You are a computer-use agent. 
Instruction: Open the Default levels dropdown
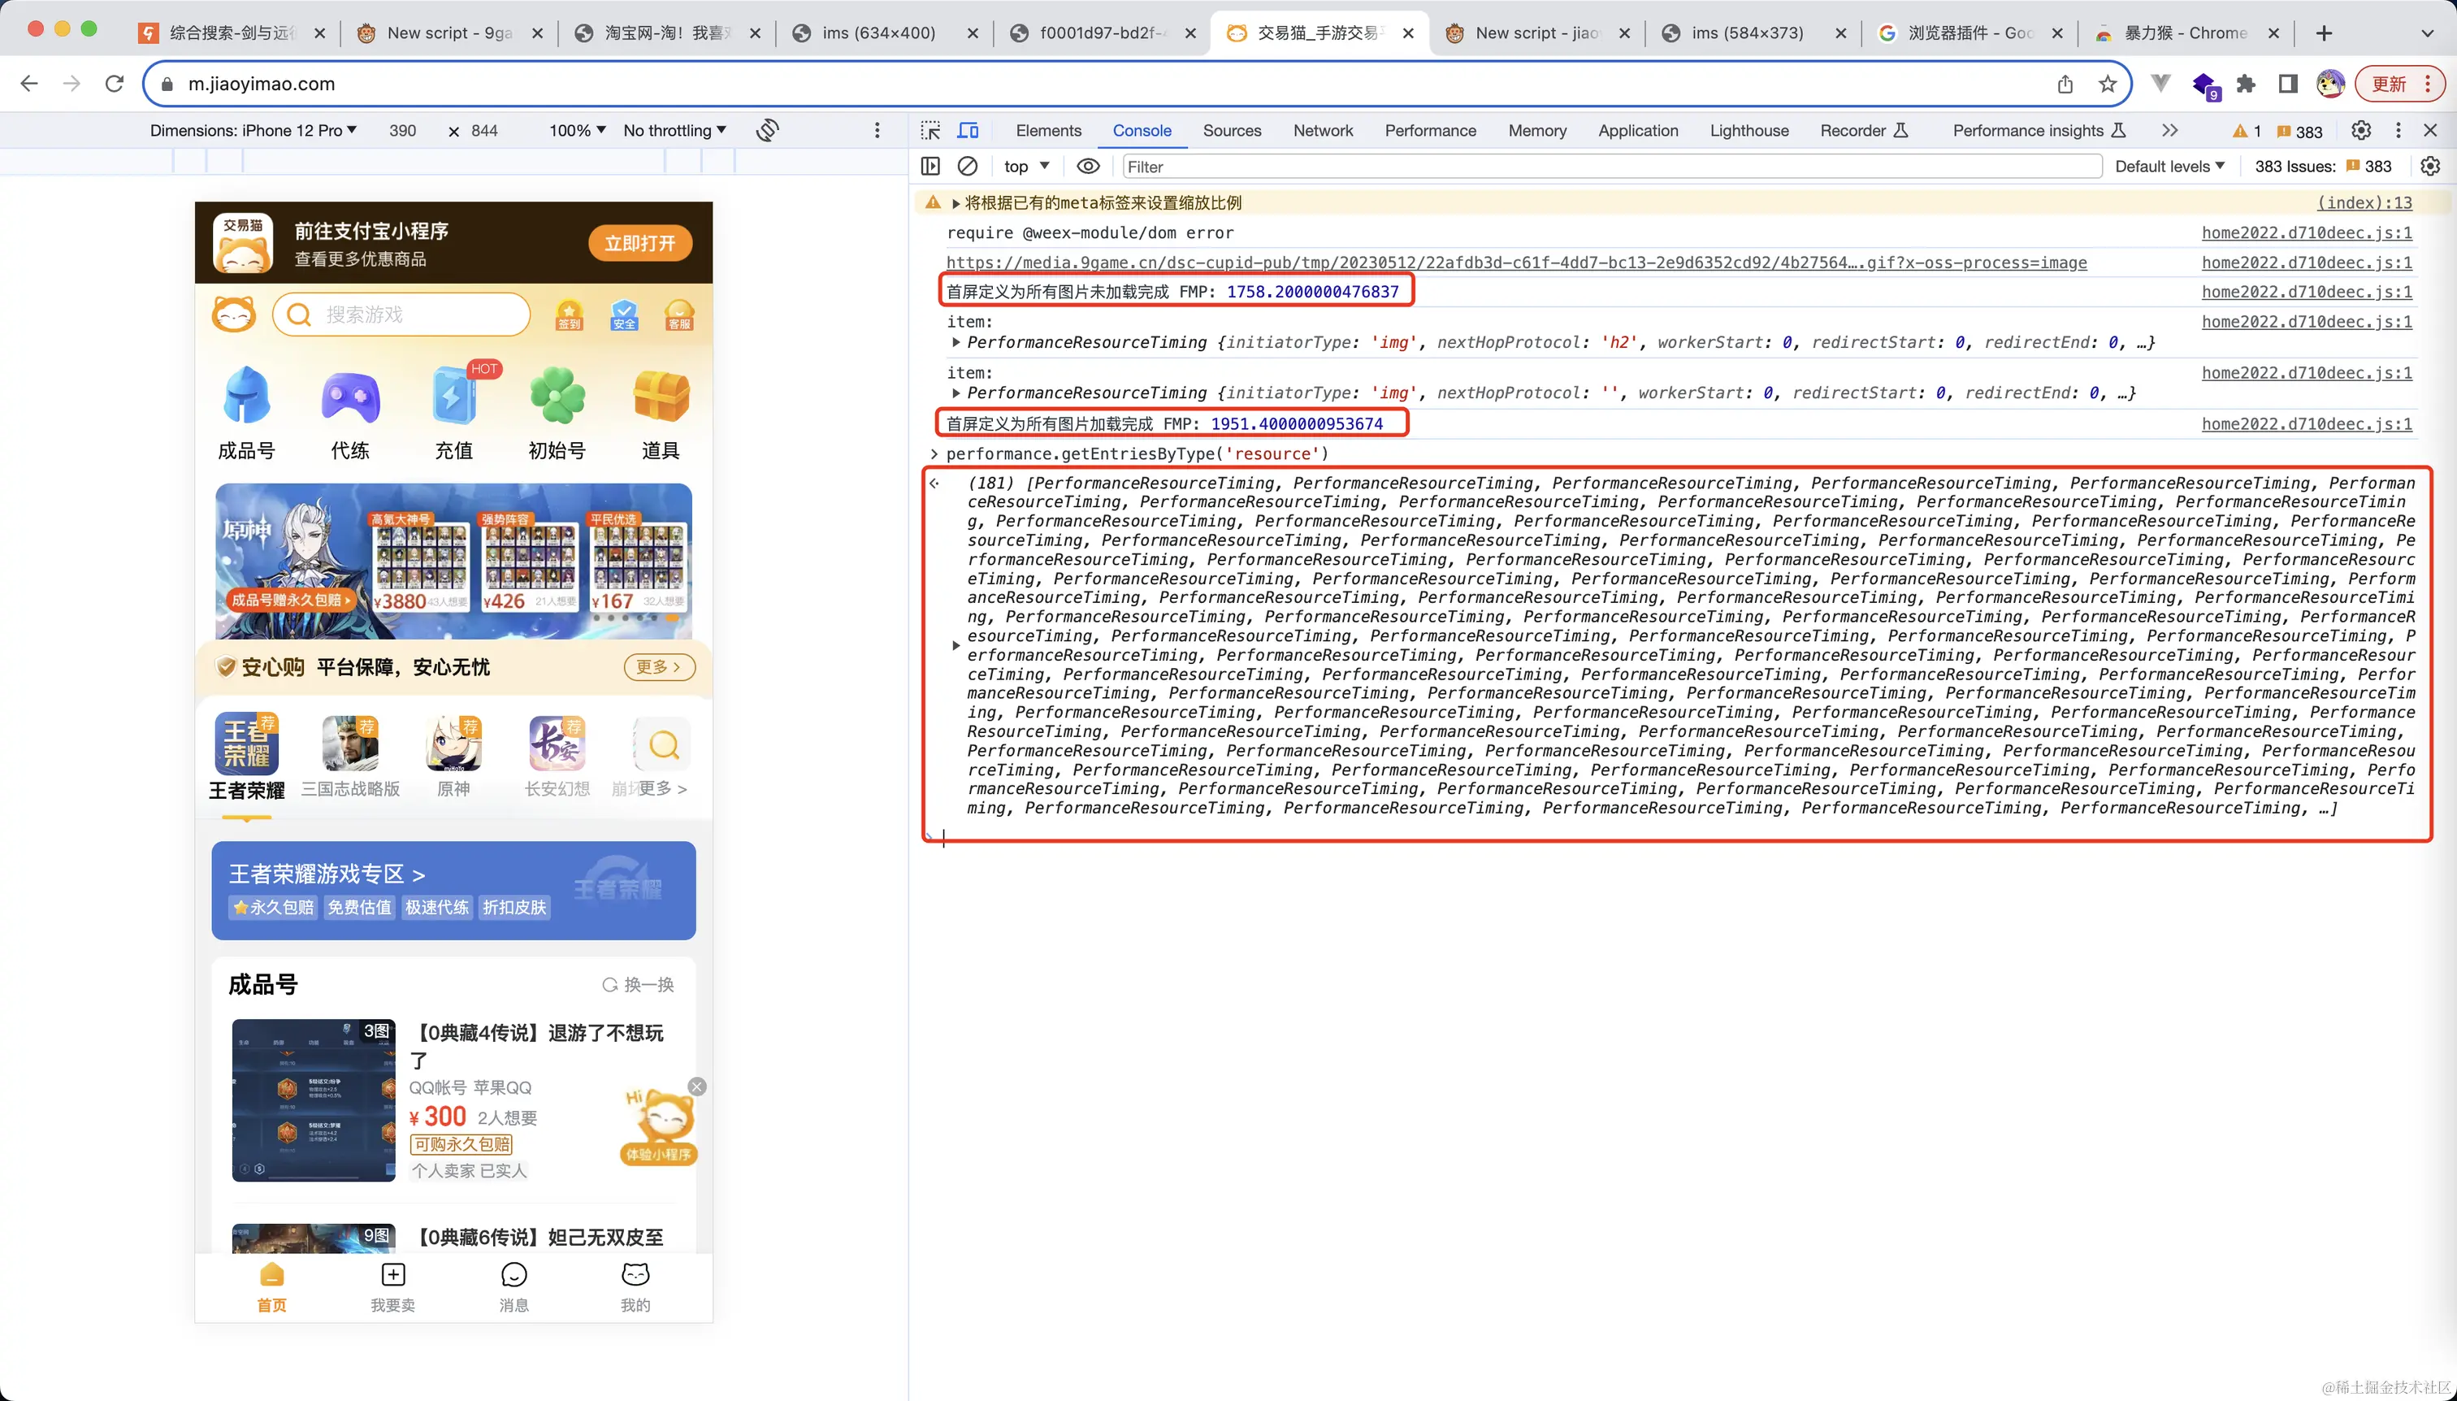pyautogui.click(x=2170, y=167)
